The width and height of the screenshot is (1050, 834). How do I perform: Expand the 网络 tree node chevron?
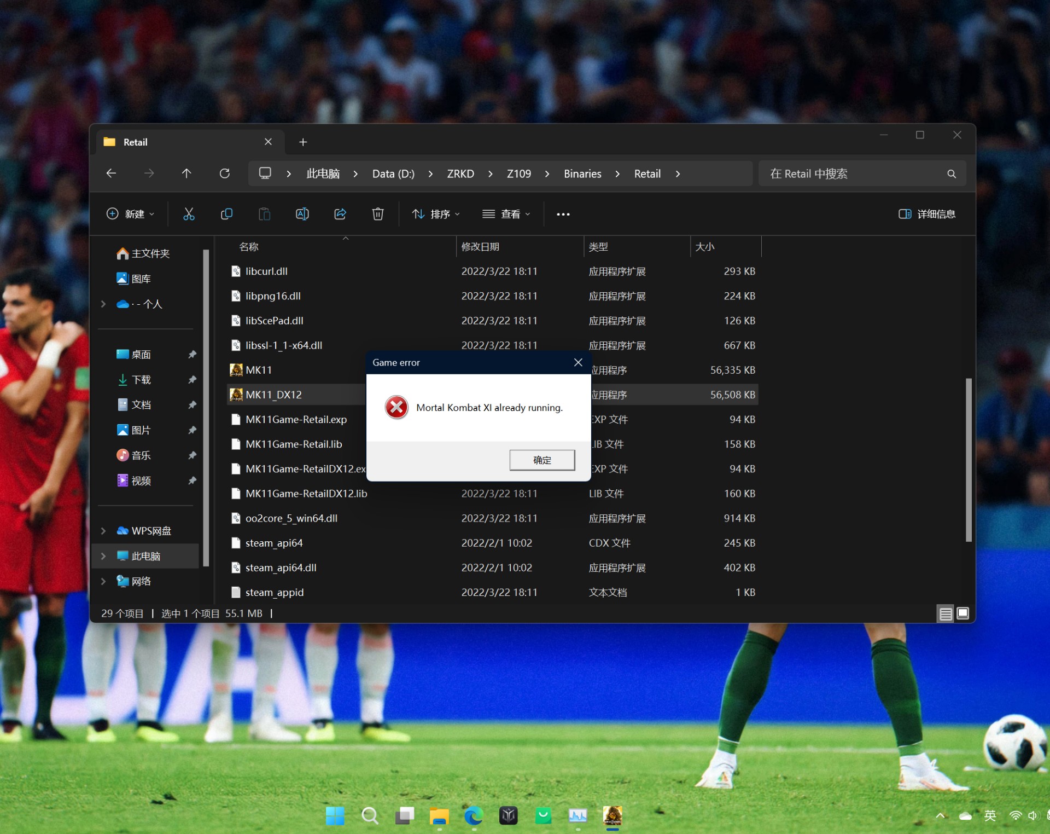[x=103, y=581]
